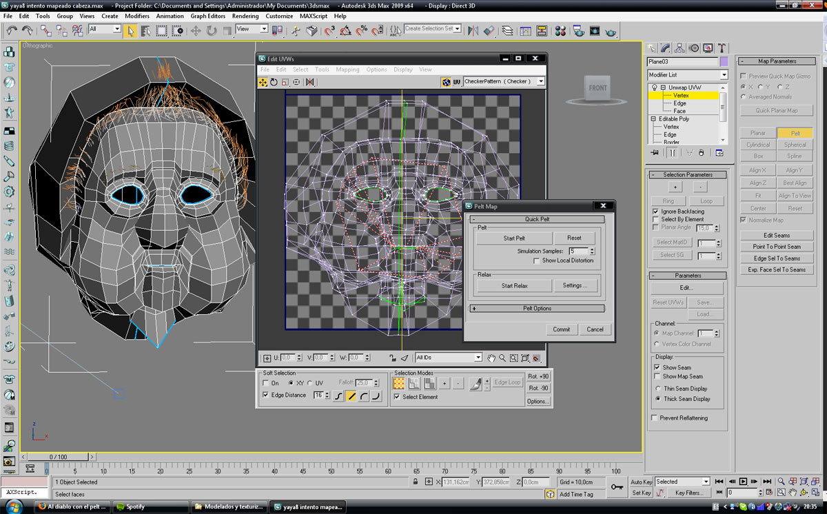Screen dimensions: 827x514
Task: Click the Zoom magnifier in Edit UVWs
Action: pyautogui.click(x=502, y=358)
